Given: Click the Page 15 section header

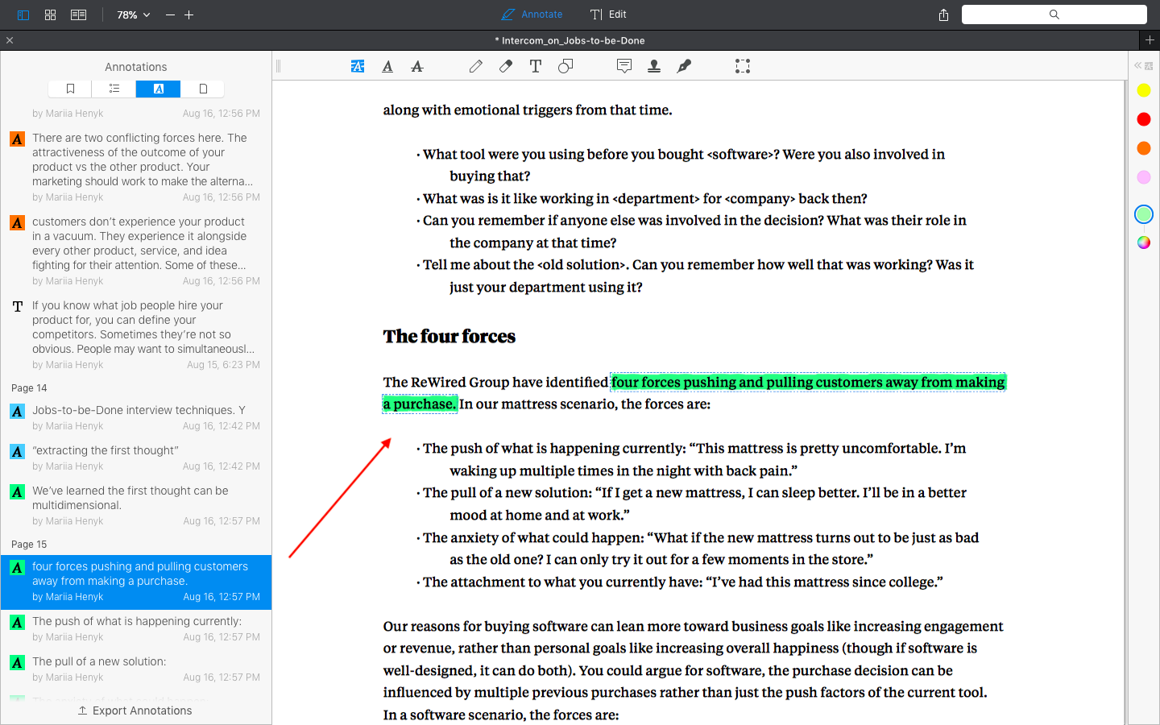Looking at the screenshot, I should point(29,544).
